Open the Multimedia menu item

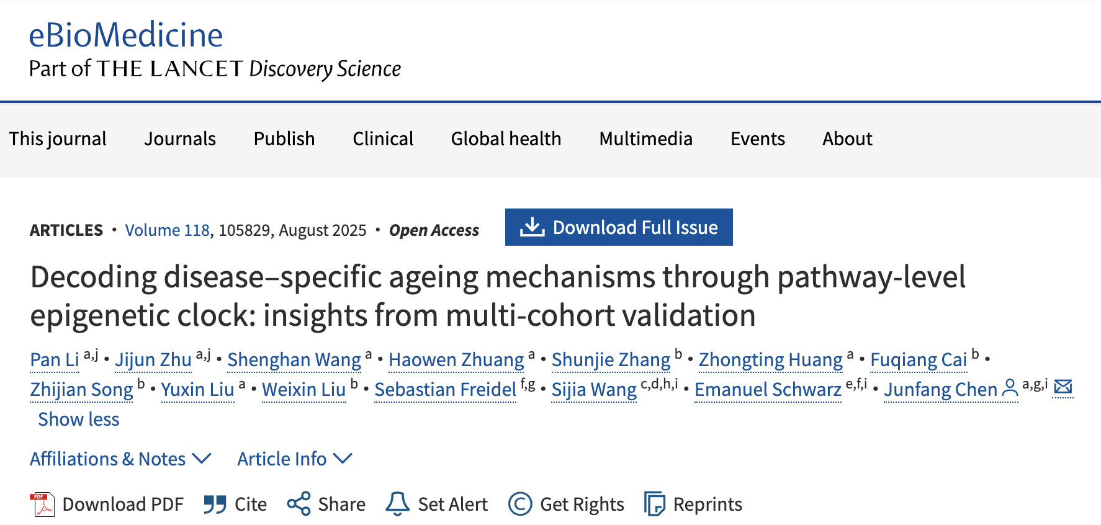(645, 138)
